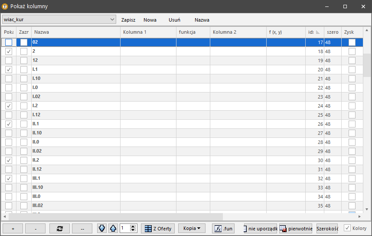The image size is (372, 236).
Task: Increase the step value spinner
Action: (133, 226)
